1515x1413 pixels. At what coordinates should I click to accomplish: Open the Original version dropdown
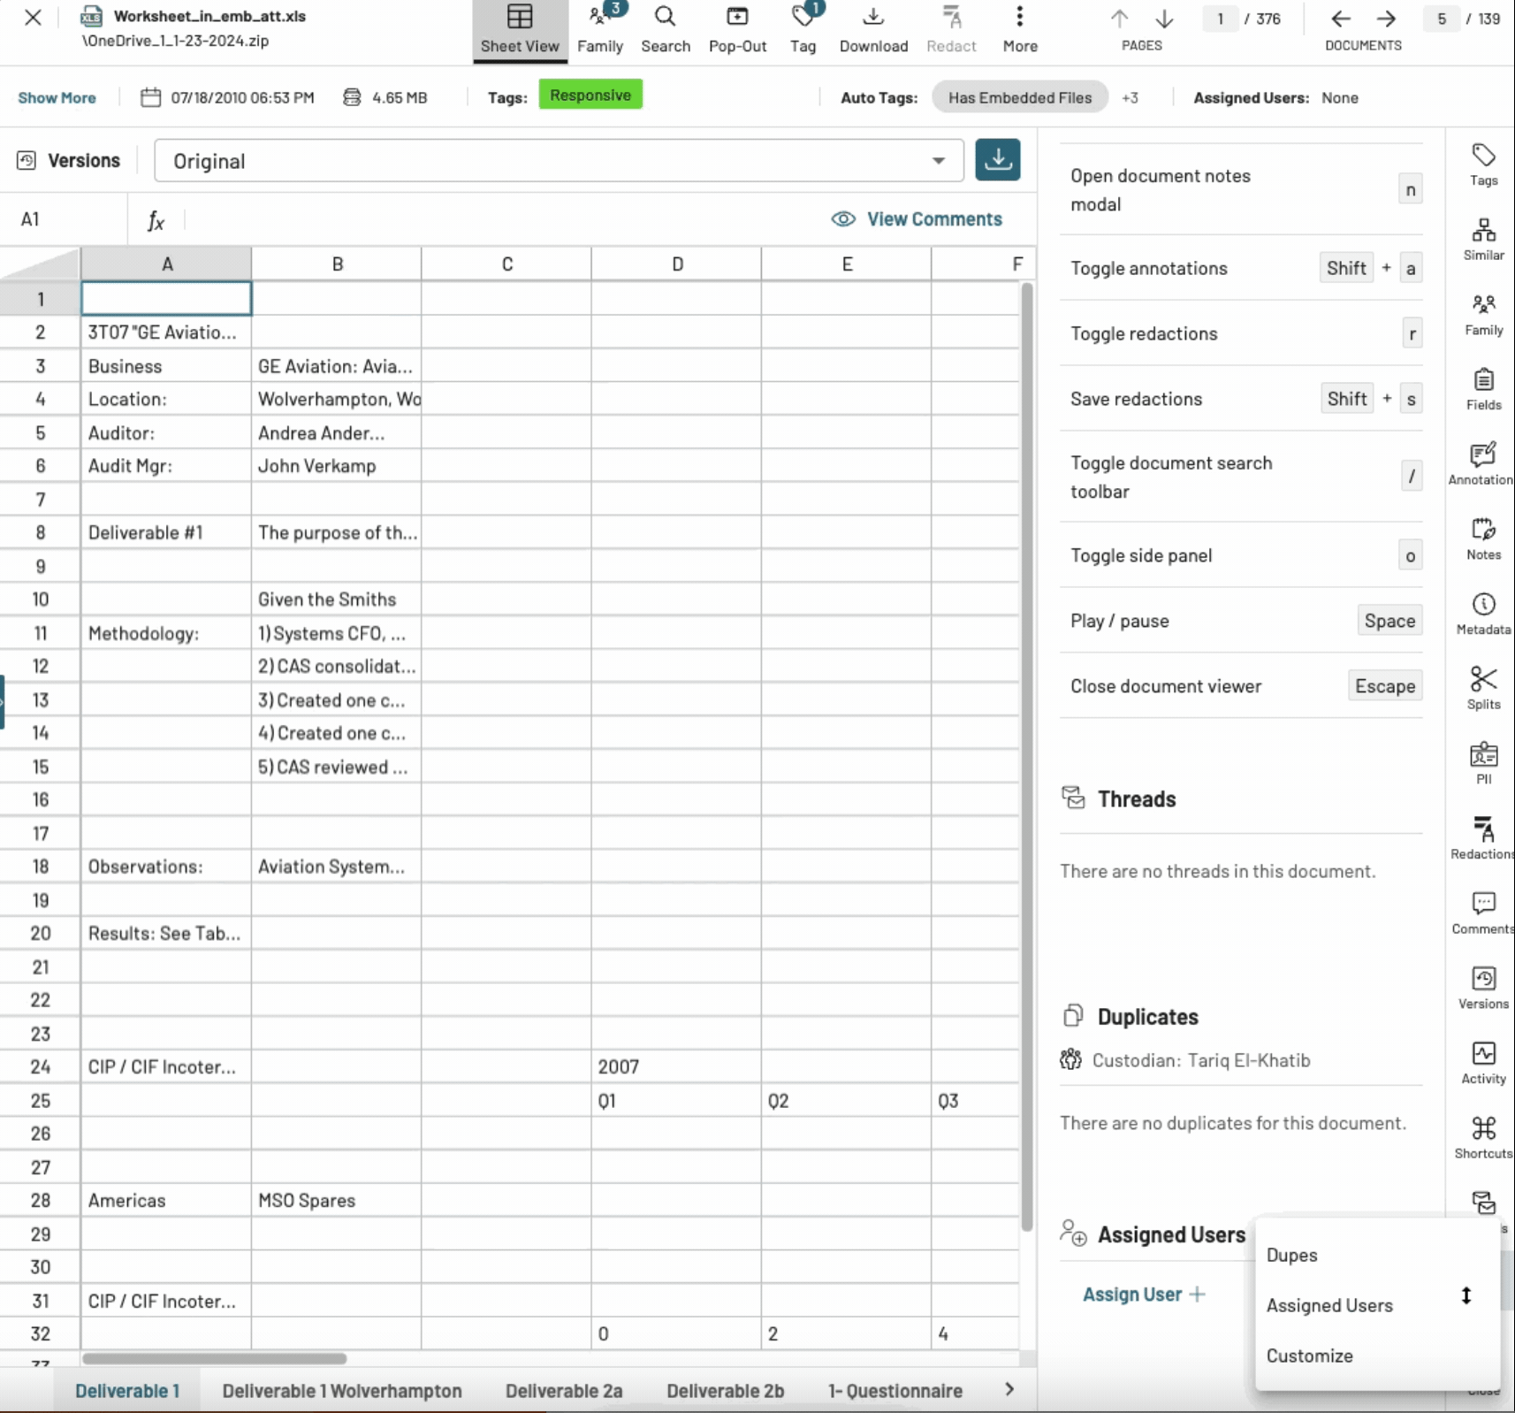click(x=559, y=161)
